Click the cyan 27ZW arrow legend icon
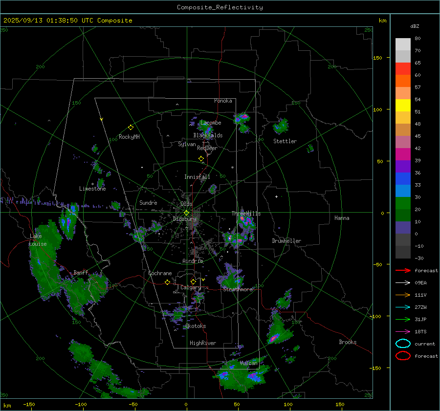The image size is (440, 411). point(403,307)
